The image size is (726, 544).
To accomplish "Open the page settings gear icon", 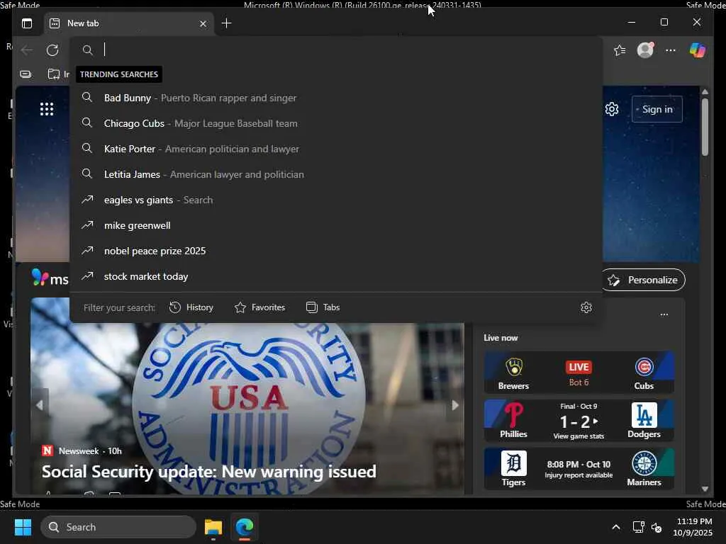I will (x=612, y=109).
